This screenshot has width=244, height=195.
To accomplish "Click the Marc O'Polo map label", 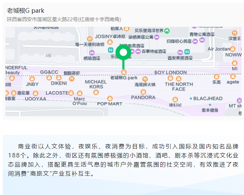I will click(80, 101).
